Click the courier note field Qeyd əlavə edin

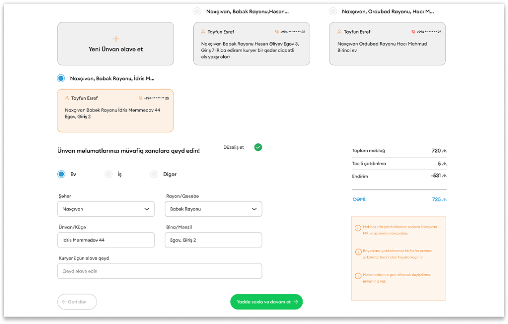[159, 271]
